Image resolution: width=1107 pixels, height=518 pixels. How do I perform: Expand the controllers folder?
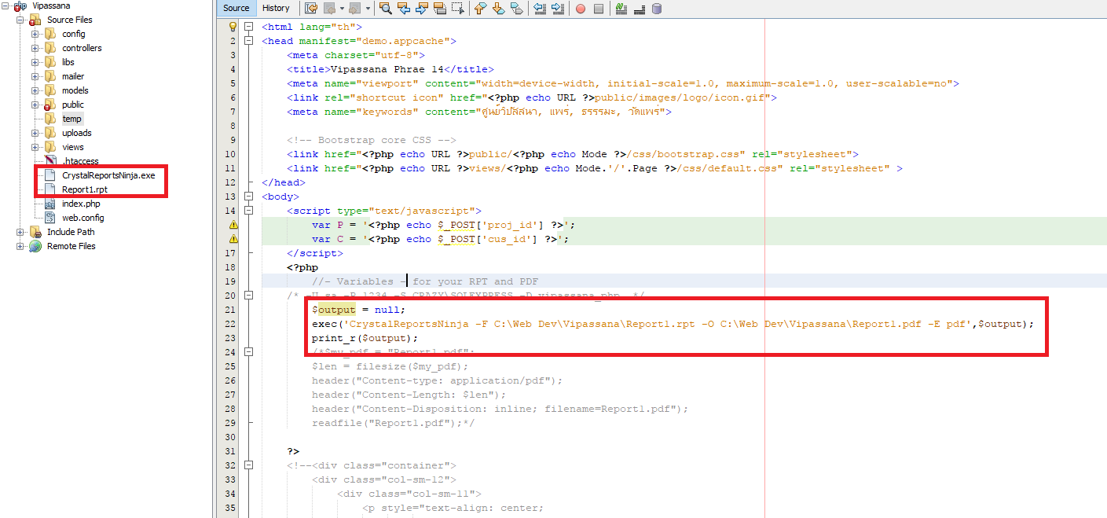(35, 48)
